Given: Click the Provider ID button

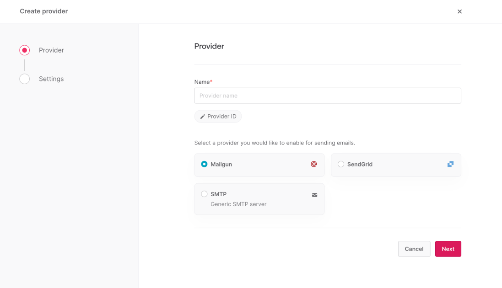Looking at the screenshot, I should coord(218,116).
